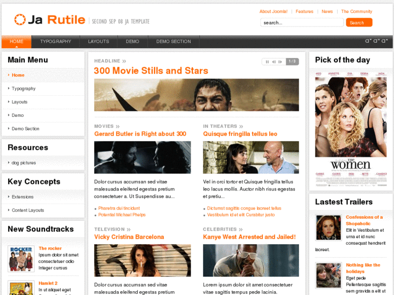The image size is (394, 295).
Task: Open the News top link
Action: pyautogui.click(x=327, y=11)
